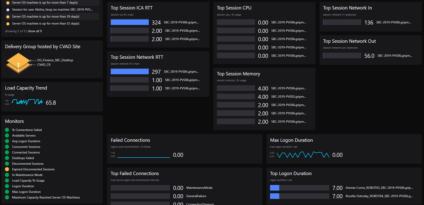
Task: Open the stacked delivery group diagram icon
Action: click(18, 63)
